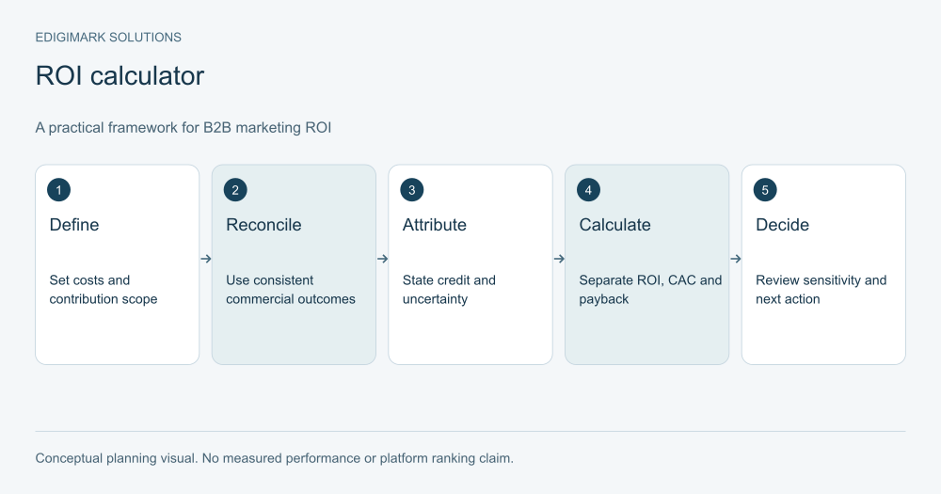Image resolution: width=941 pixels, height=494 pixels.
Task: Click the EDIGIMARK SOLUTIONS brand label
Action: coord(108,38)
